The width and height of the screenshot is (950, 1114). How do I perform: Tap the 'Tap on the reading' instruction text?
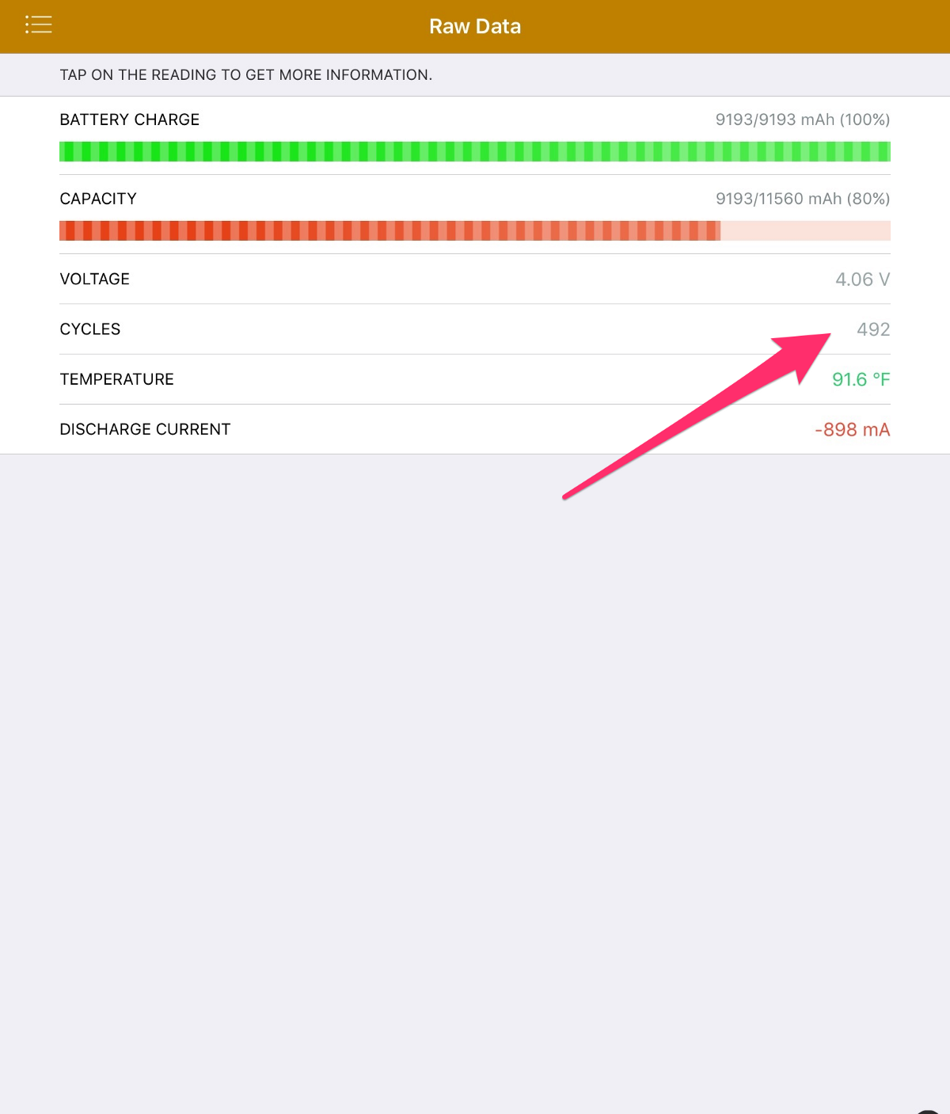click(x=245, y=75)
